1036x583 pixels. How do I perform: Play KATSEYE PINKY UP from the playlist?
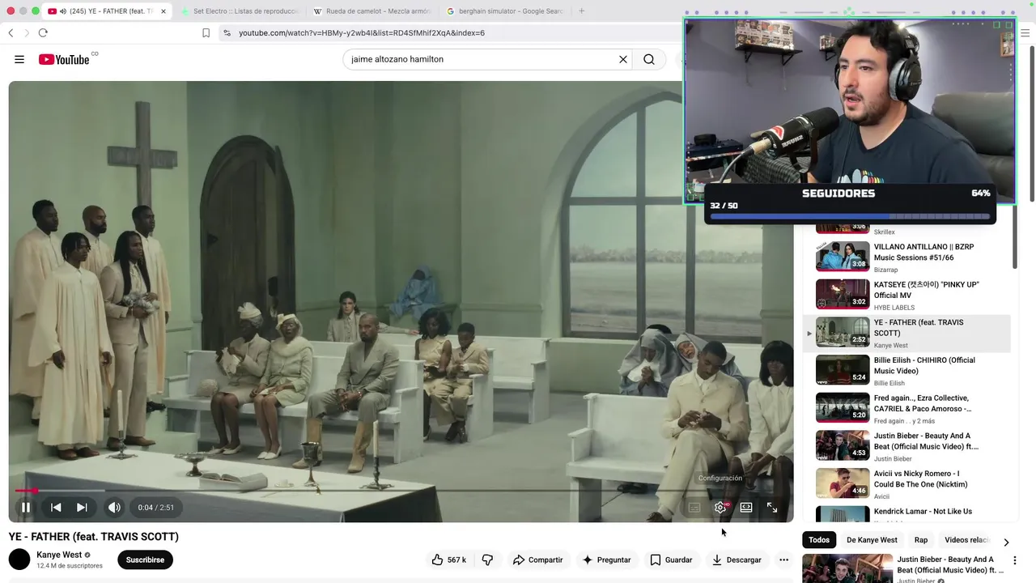(x=906, y=296)
